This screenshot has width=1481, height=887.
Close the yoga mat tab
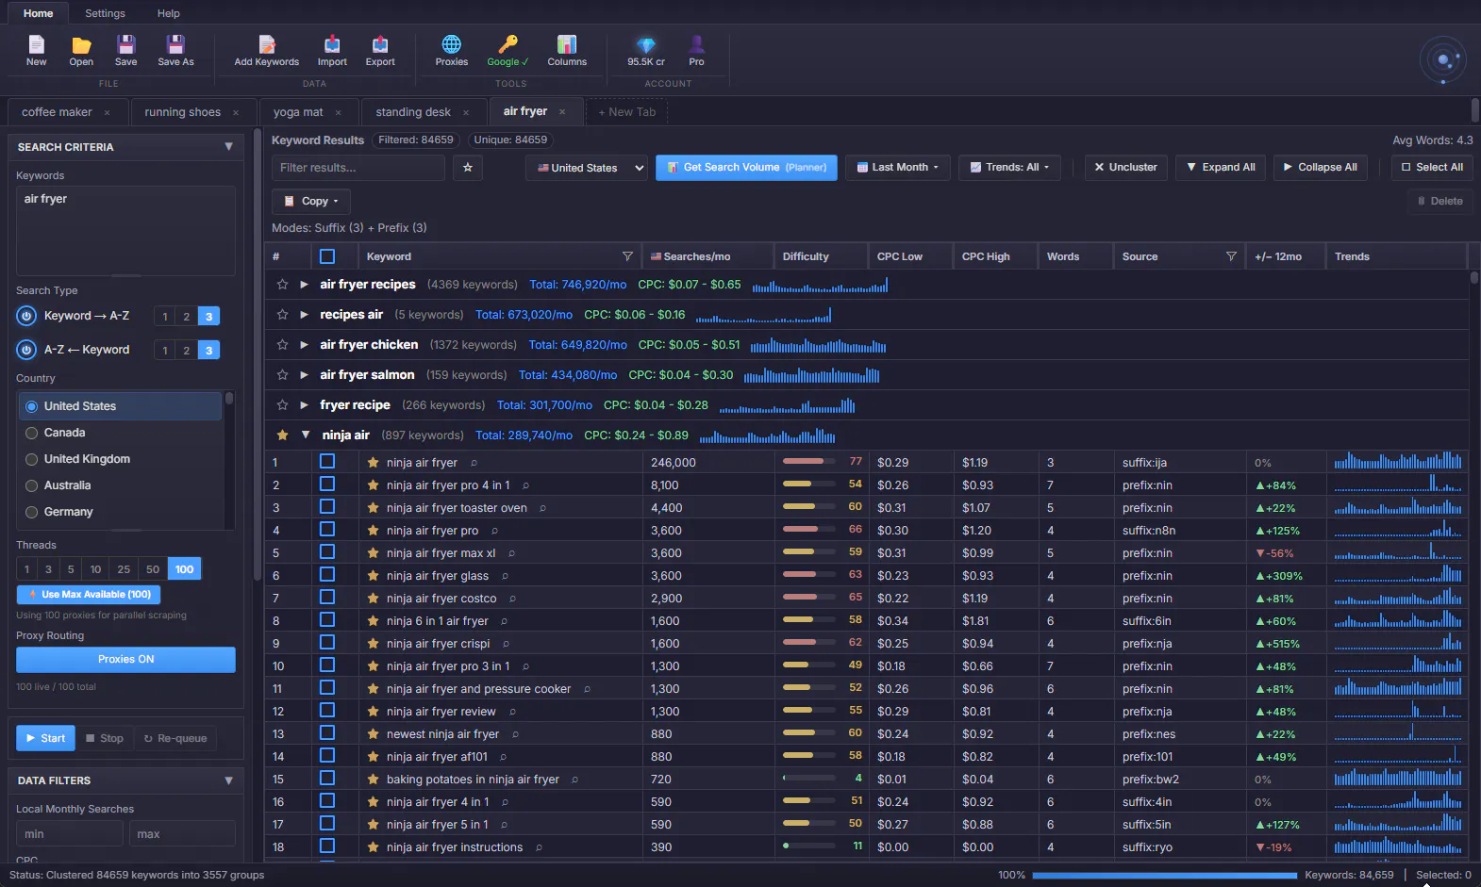(x=339, y=113)
